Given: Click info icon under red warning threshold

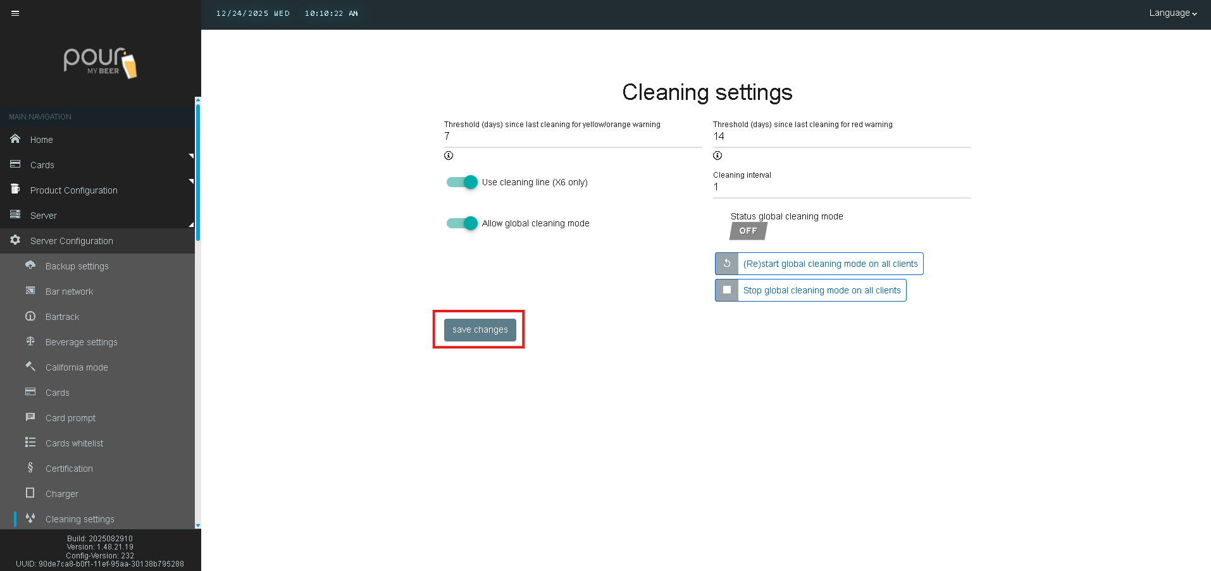Looking at the screenshot, I should 717,156.
